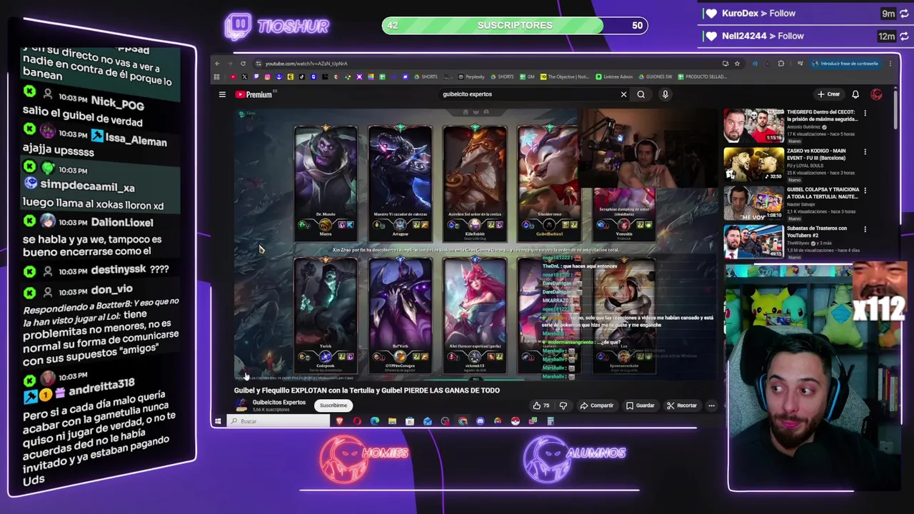Click the YouTube search magnifier button
The height and width of the screenshot is (514, 914).
coord(641,94)
